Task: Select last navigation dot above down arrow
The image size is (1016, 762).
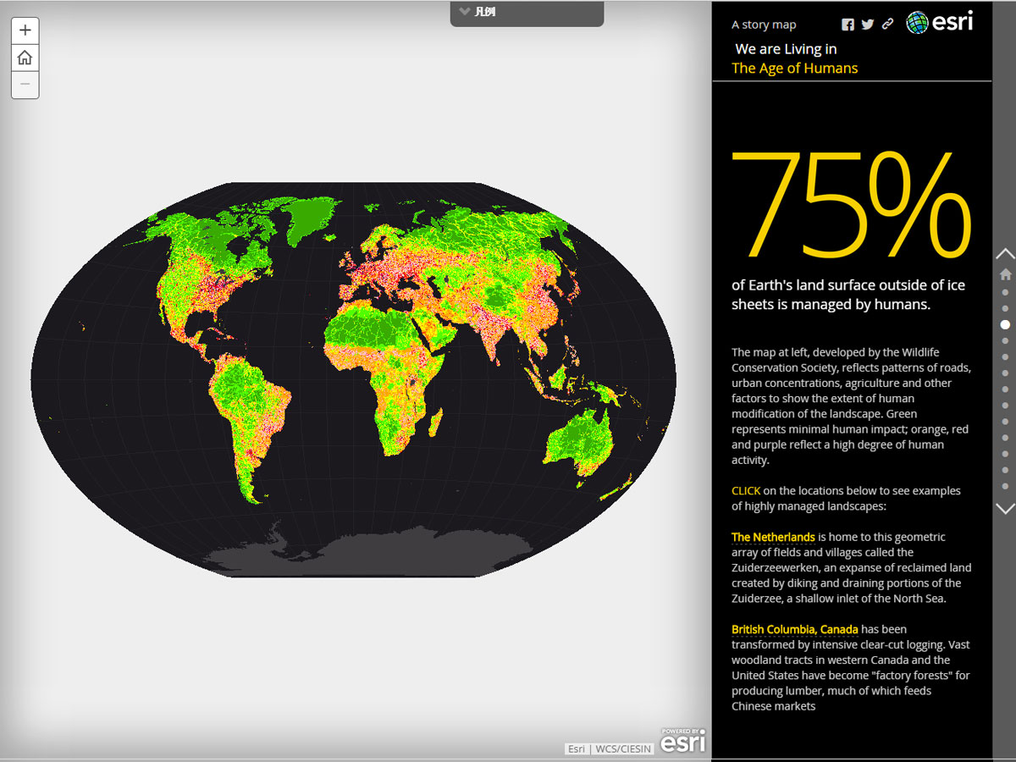Action: click(x=1005, y=486)
